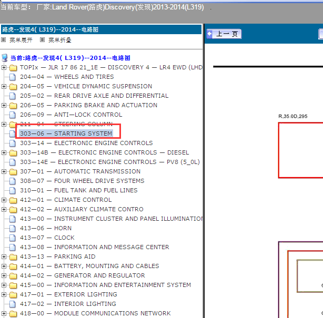Expand the 413-13 Parking Aid node

pyautogui.click(x=4, y=257)
